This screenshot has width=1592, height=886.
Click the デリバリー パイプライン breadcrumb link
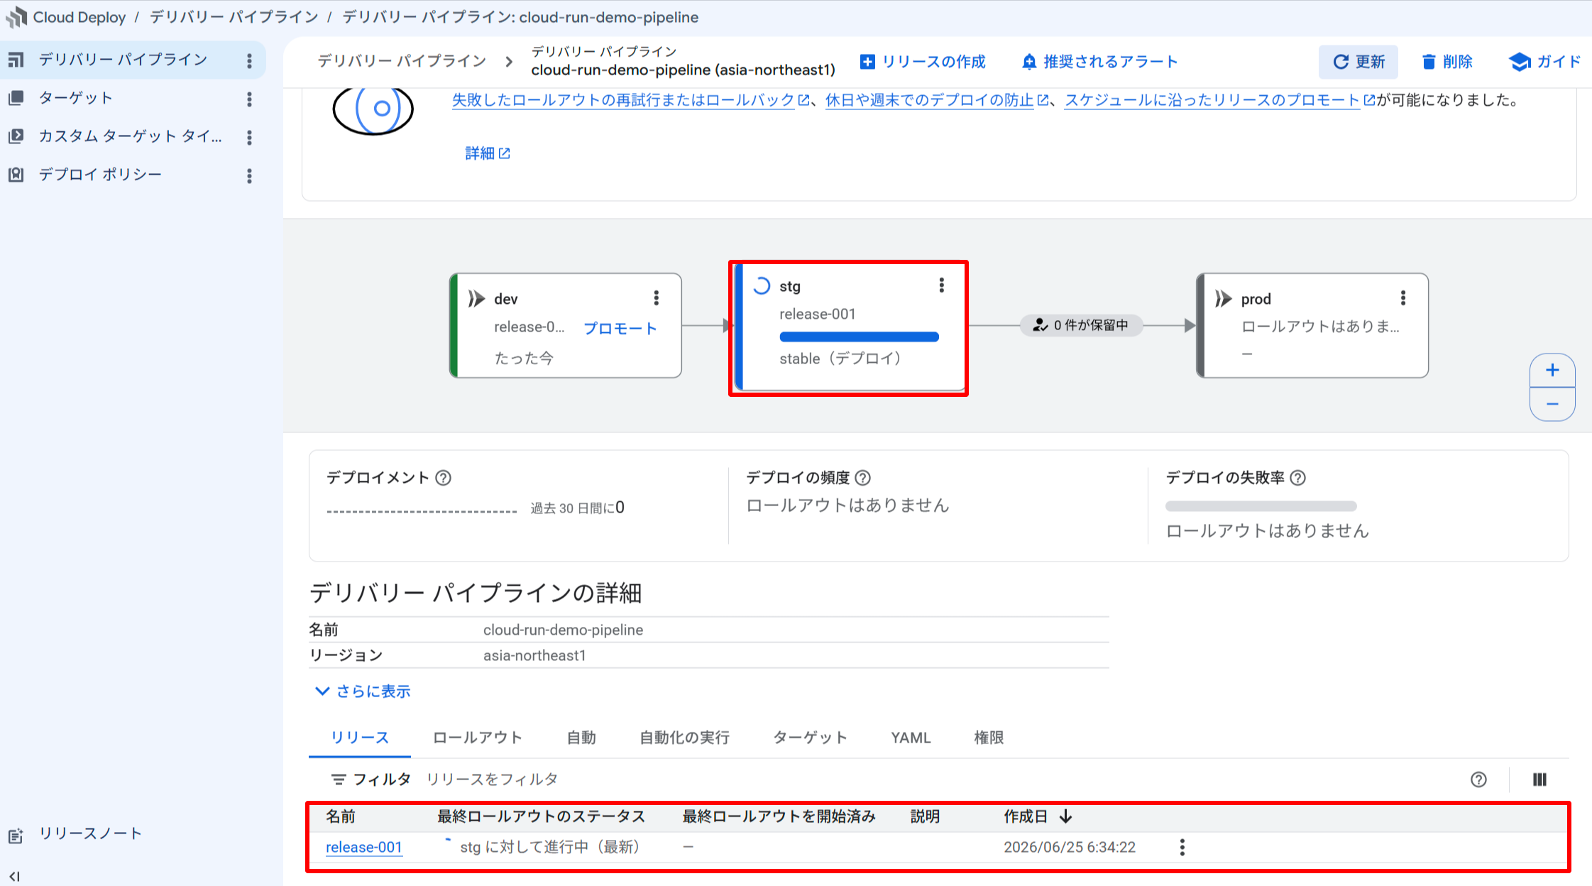point(402,61)
